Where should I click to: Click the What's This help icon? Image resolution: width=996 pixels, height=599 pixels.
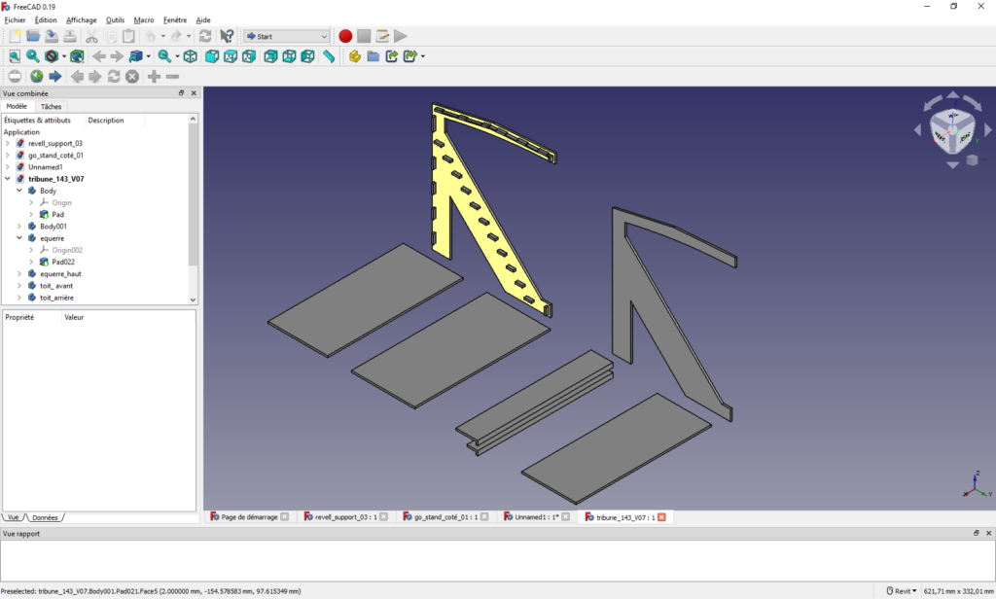tap(227, 36)
